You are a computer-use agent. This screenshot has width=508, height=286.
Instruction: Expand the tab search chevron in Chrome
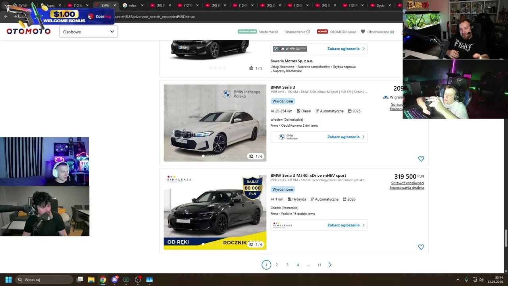pos(5,6)
